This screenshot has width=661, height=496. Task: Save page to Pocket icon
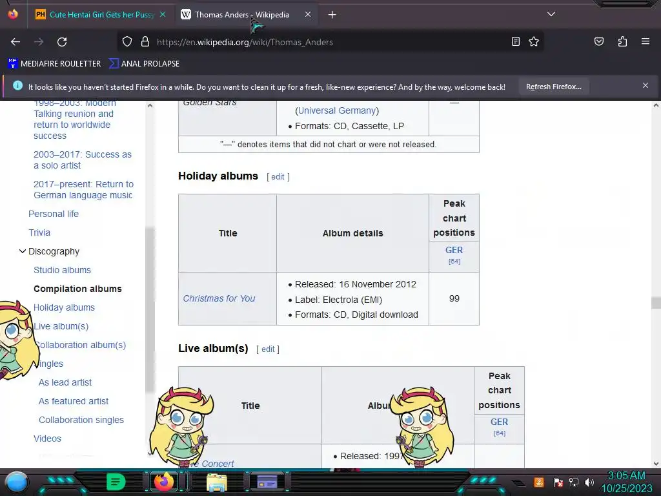coord(599,41)
